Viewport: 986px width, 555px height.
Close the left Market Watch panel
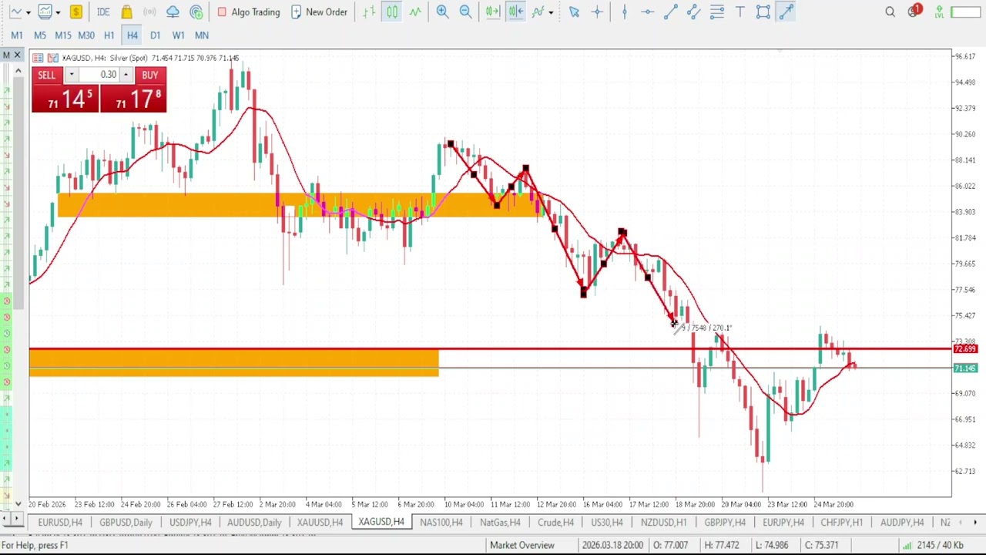pyautogui.click(x=17, y=55)
